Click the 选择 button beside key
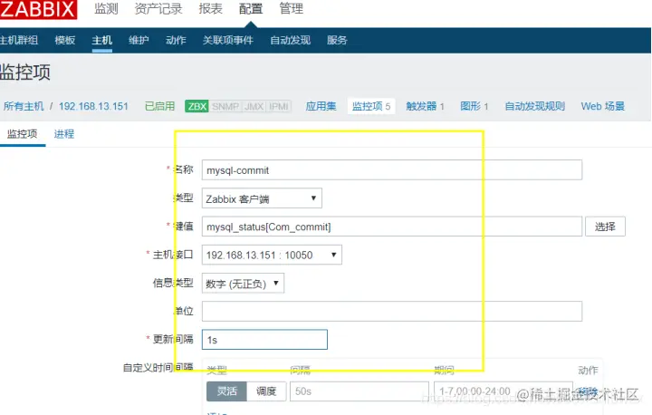The width and height of the screenshot is (652, 415). point(605,227)
